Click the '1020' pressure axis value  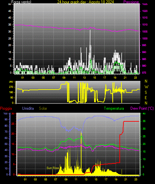(x=145, y=11)
